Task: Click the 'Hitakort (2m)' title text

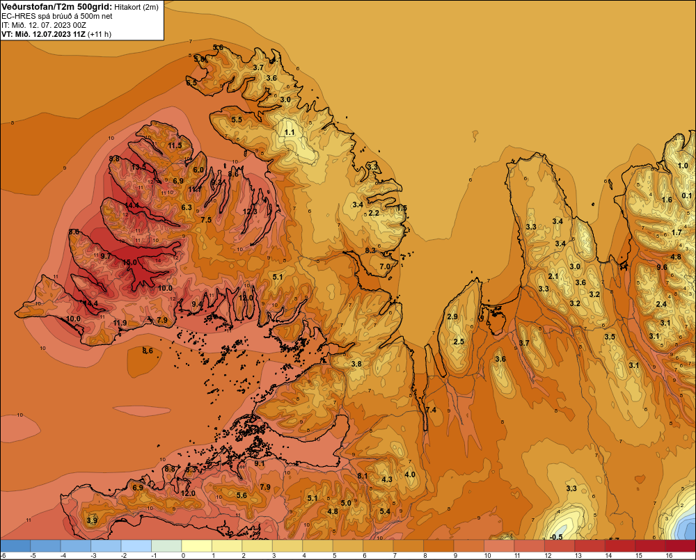Action: click(x=135, y=7)
